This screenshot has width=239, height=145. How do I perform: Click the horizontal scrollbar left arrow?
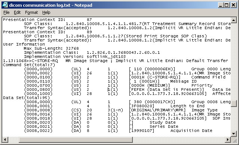5,139
